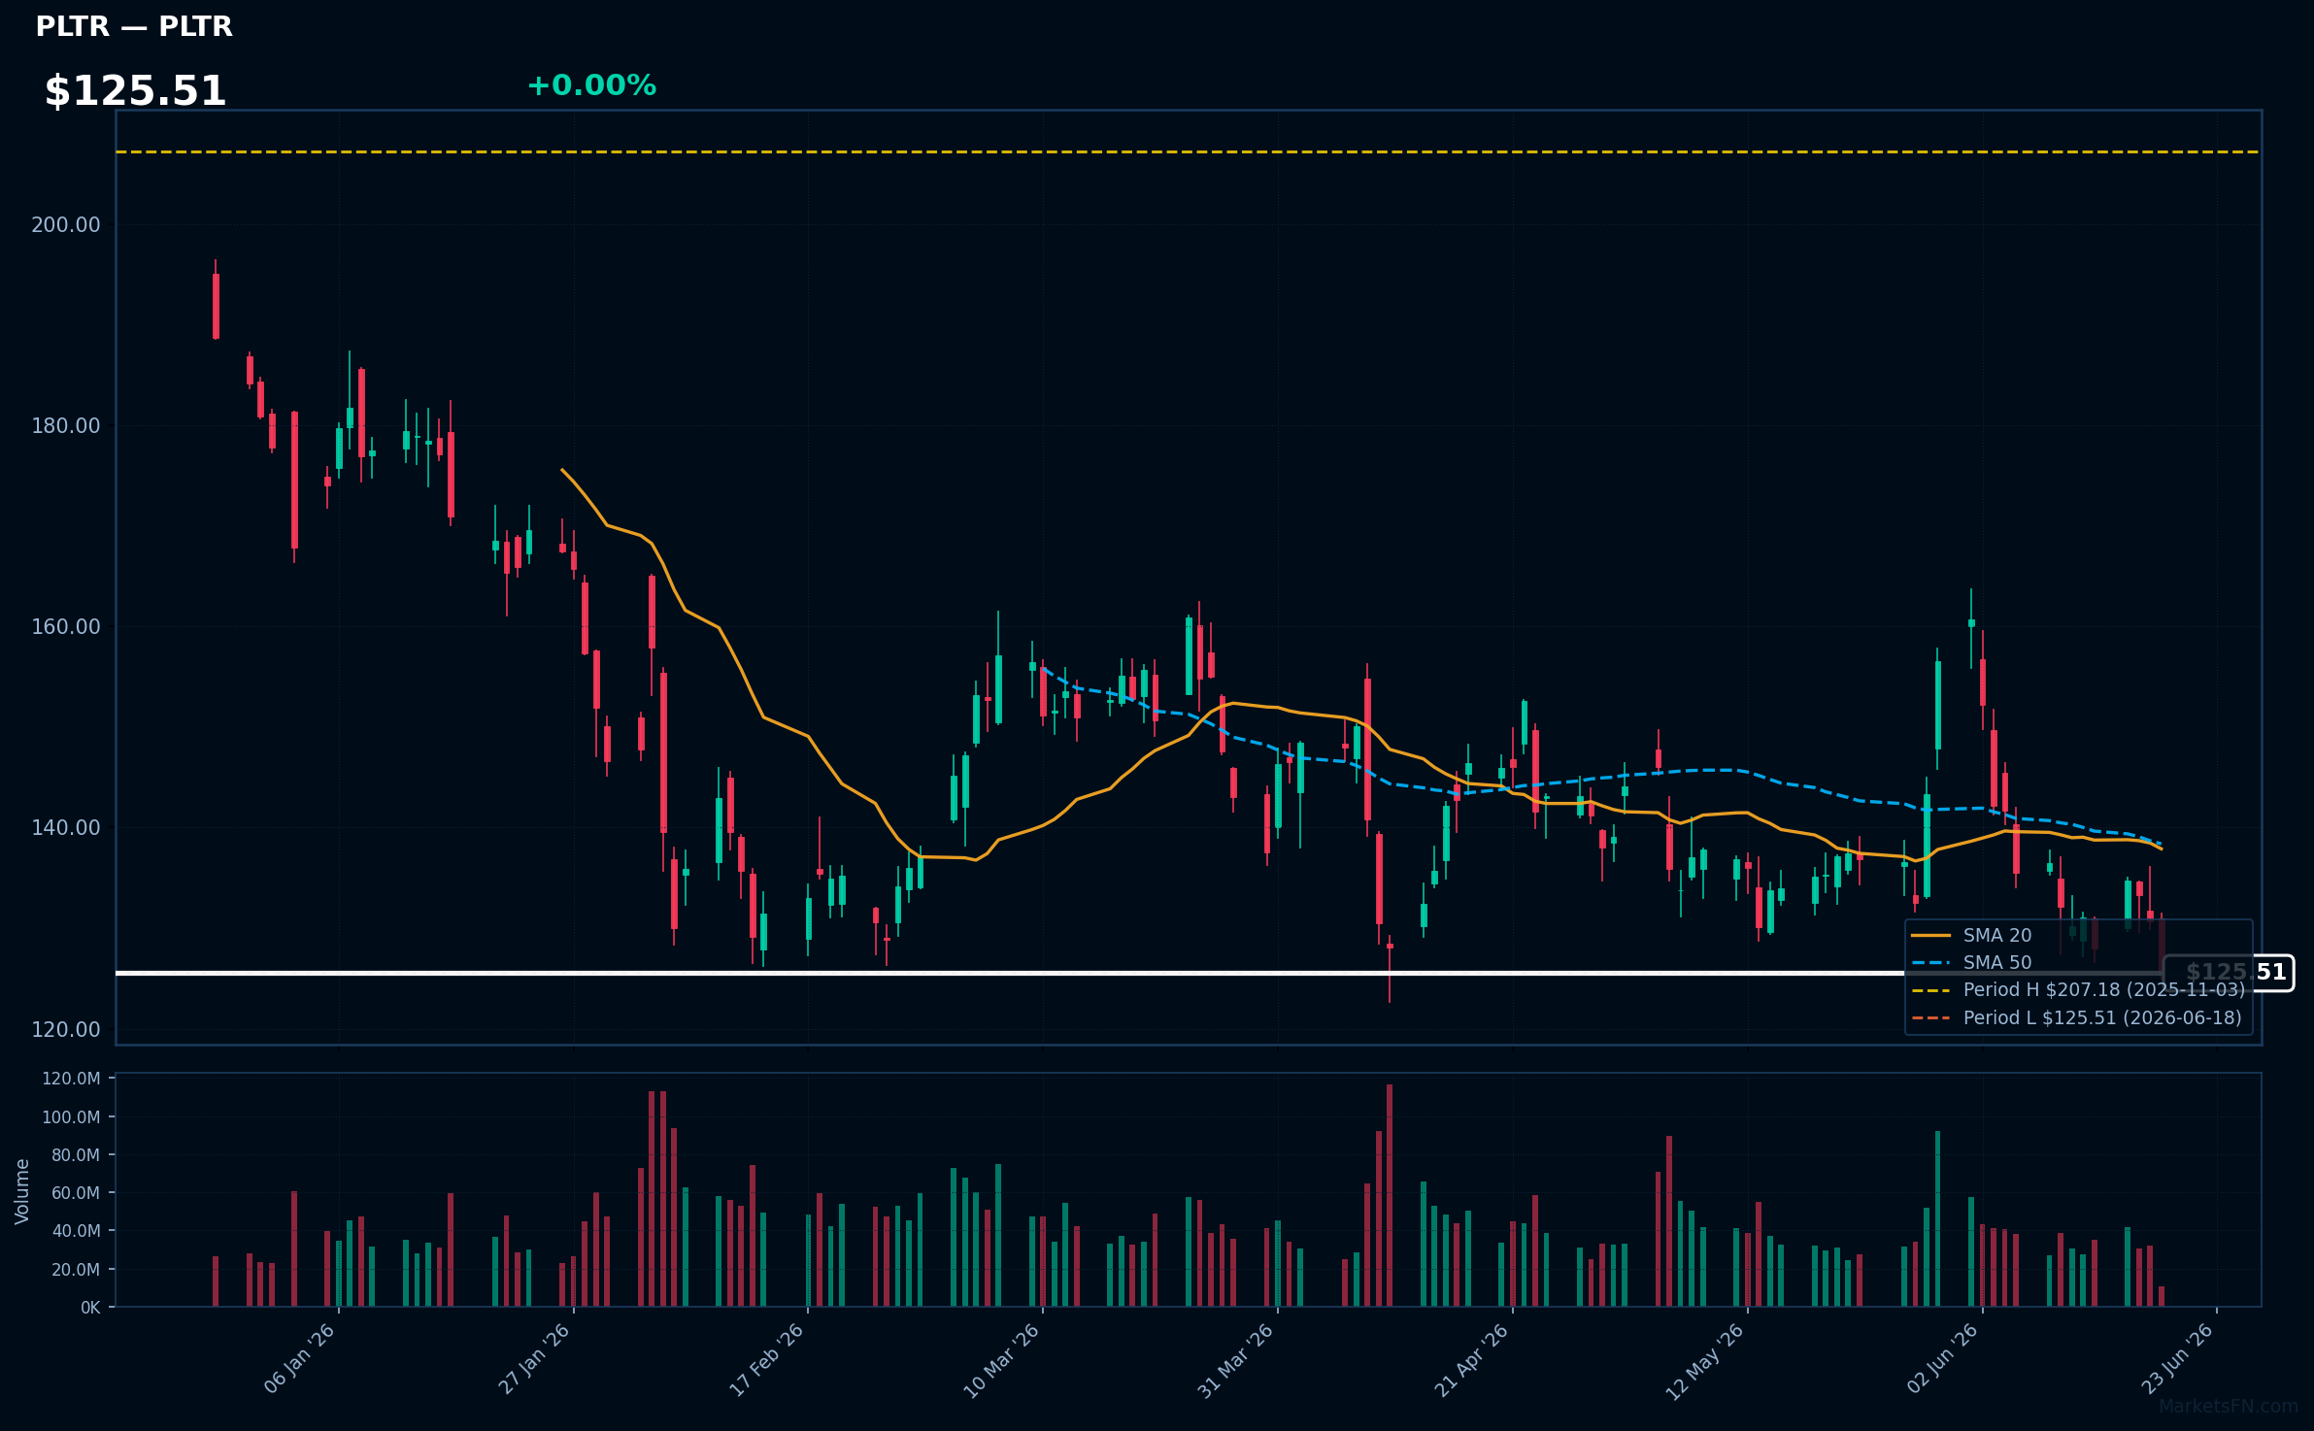The width and height of the screenshot is (2314, 1431).
Task: Click the blue dashed SMA 50 swatch in legend
Action: (1930, 963)
